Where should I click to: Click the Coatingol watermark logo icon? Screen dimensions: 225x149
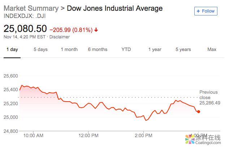(x=190, y=139)
